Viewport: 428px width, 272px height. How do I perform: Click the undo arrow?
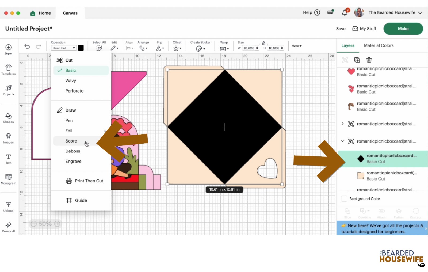coord(27,47)
